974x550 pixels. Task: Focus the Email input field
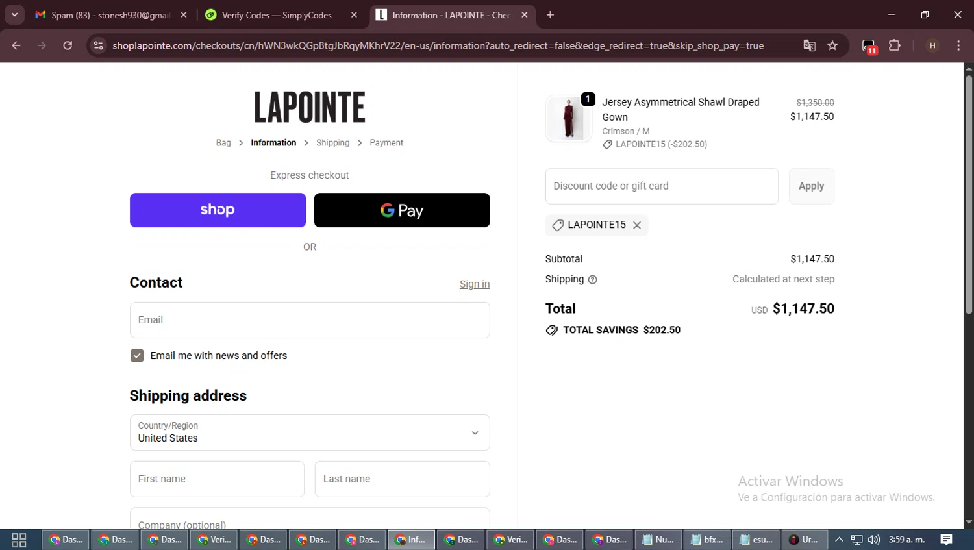coord(310,320)
